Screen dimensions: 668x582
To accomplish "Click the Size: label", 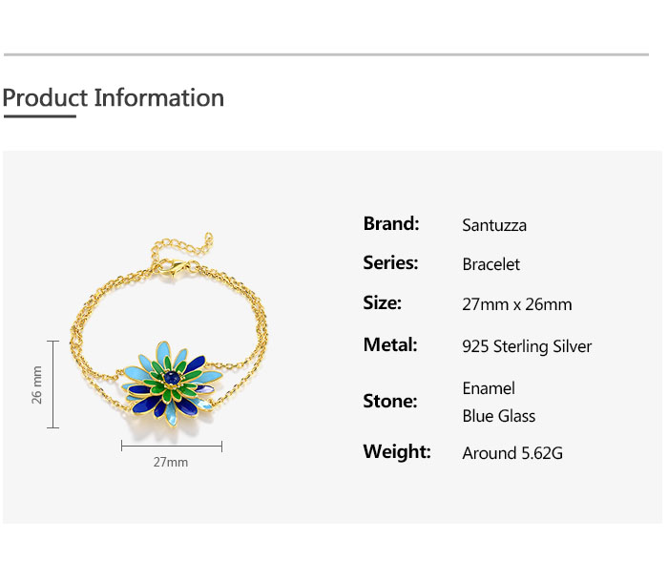I will [382, 303].
